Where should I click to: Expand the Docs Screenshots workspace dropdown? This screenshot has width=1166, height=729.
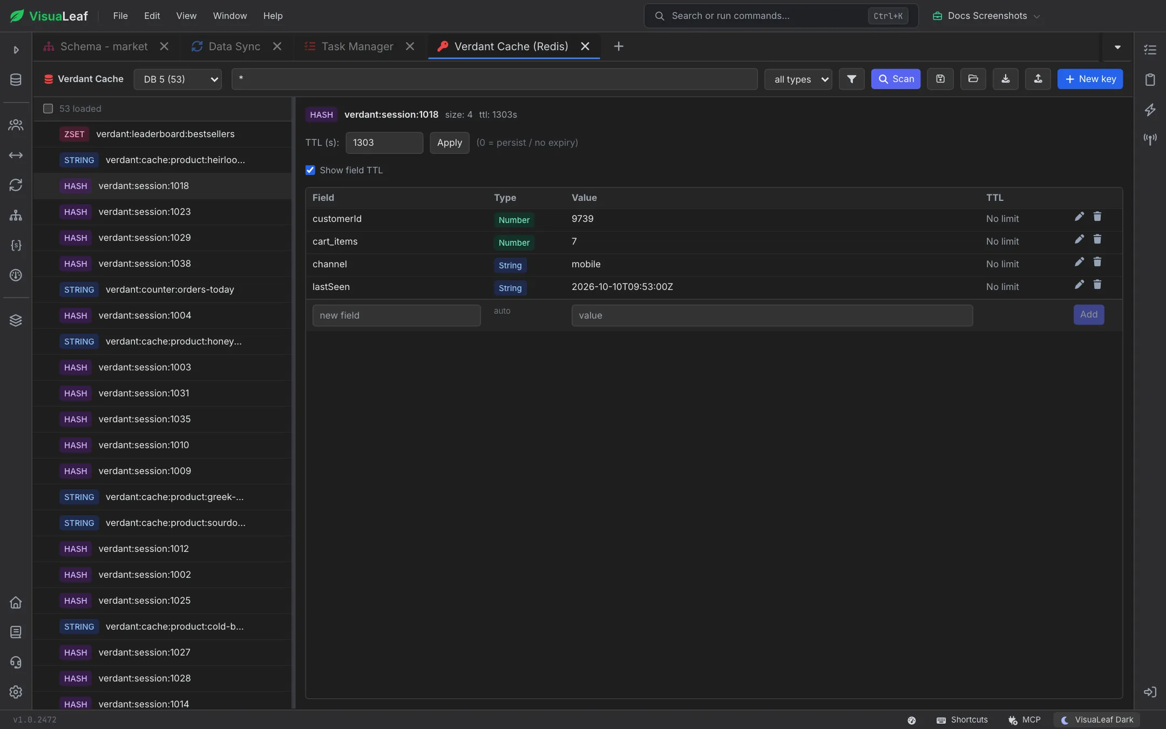986,16
